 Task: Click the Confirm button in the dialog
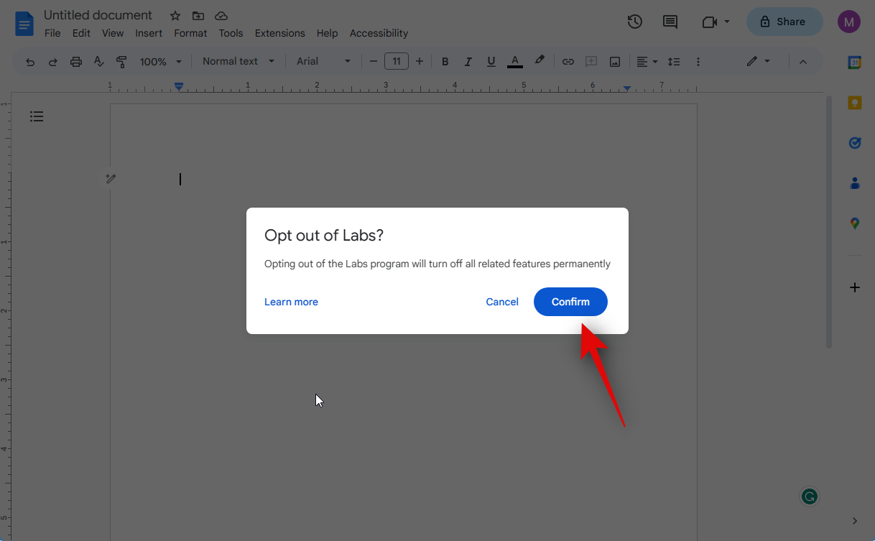(x=570, y=302)
